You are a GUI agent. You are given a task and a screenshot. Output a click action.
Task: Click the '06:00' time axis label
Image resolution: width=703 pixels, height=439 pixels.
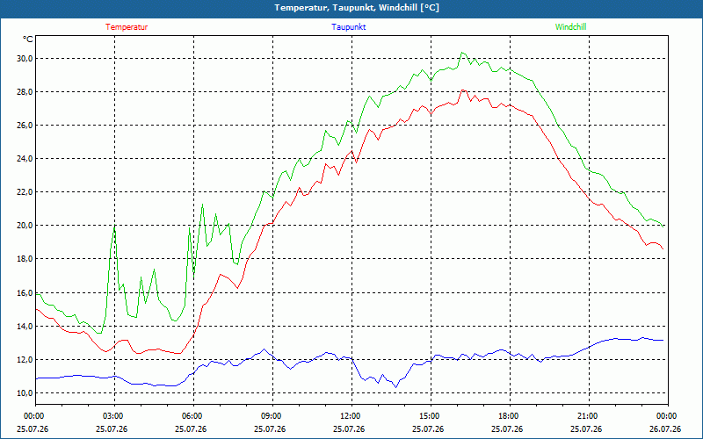pos(193,415)
